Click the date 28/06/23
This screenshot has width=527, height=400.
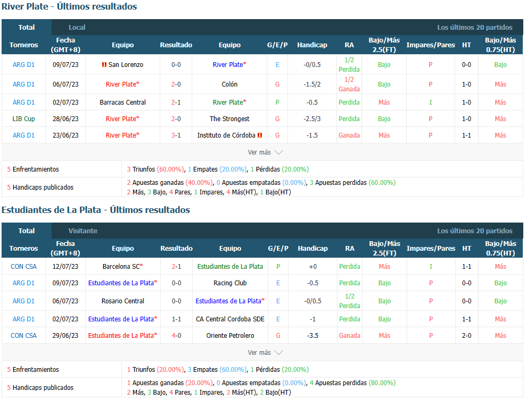tap(65, 119)
